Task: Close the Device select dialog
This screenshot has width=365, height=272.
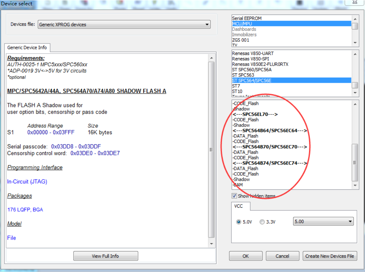Action: [355, 2]
